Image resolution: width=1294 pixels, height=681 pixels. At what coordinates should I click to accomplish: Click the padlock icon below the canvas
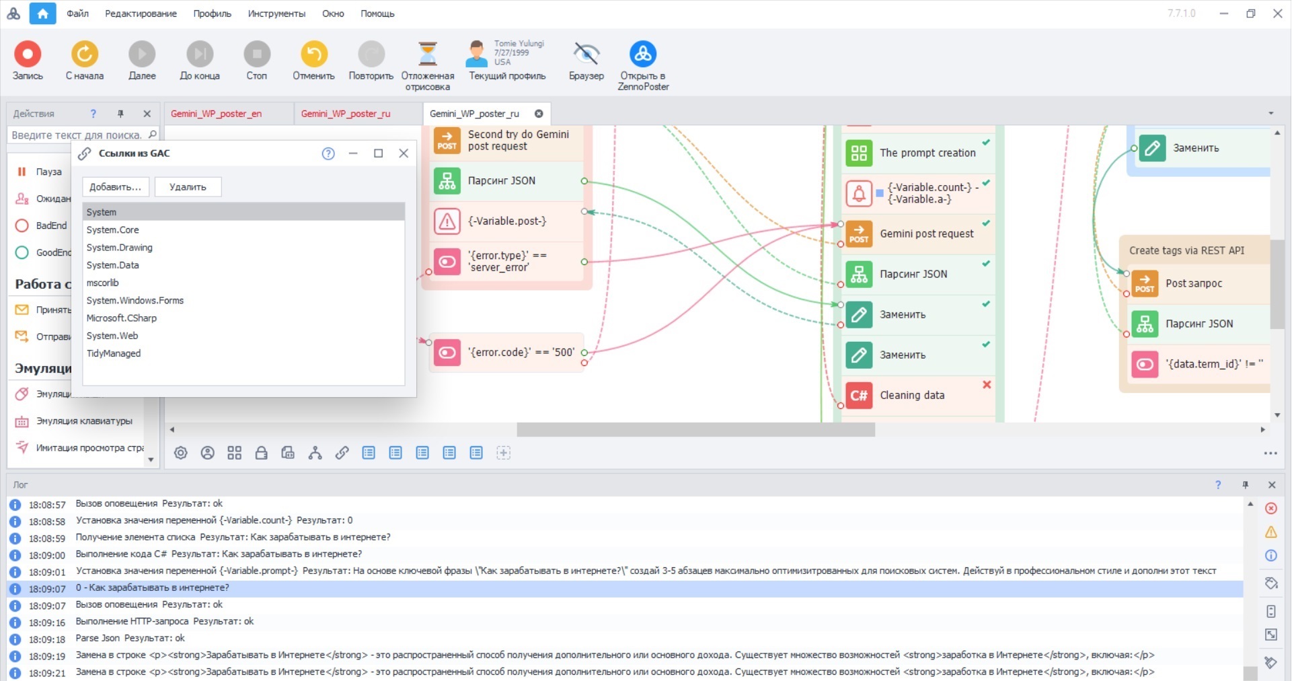pos(262,454)
